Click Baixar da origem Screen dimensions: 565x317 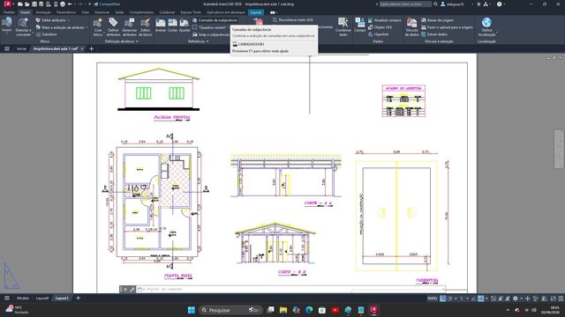[438, 20]
